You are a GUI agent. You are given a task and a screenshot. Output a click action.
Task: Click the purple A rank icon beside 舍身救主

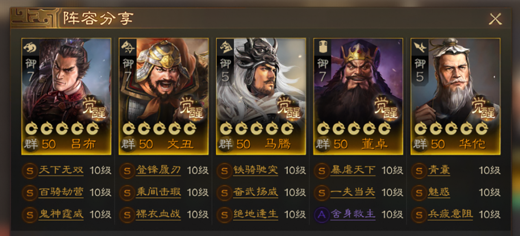pos(322,215)
